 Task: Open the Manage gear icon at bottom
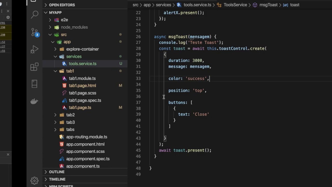pyautogui.click(x=34, y=180)
